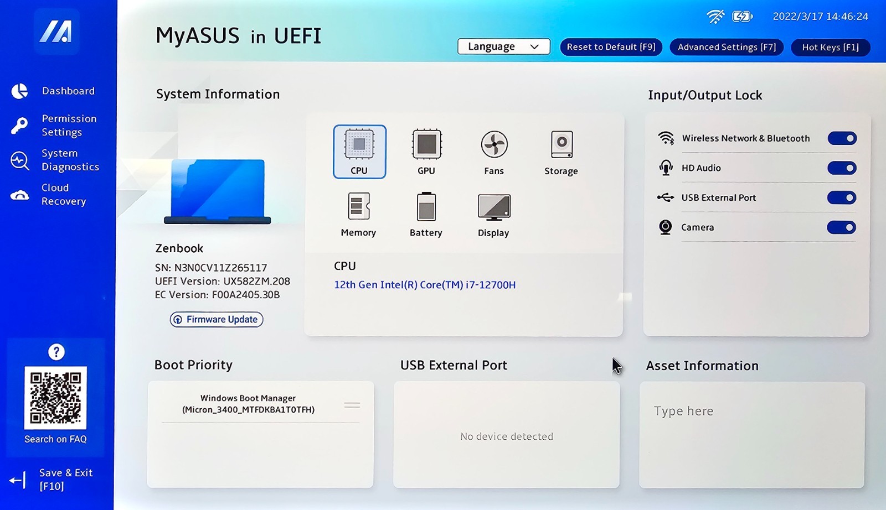Go to Permission Settings
886x510 pixels.
(54, 126)
